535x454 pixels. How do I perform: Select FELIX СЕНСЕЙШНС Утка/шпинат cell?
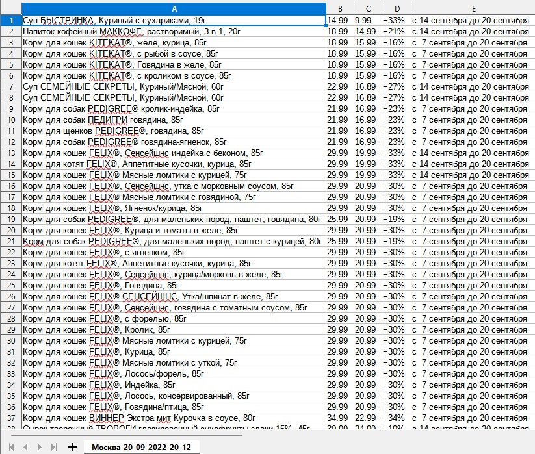tap(174, 297)
